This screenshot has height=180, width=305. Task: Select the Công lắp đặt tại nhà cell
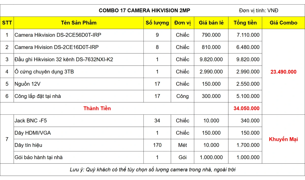point(38,96)
